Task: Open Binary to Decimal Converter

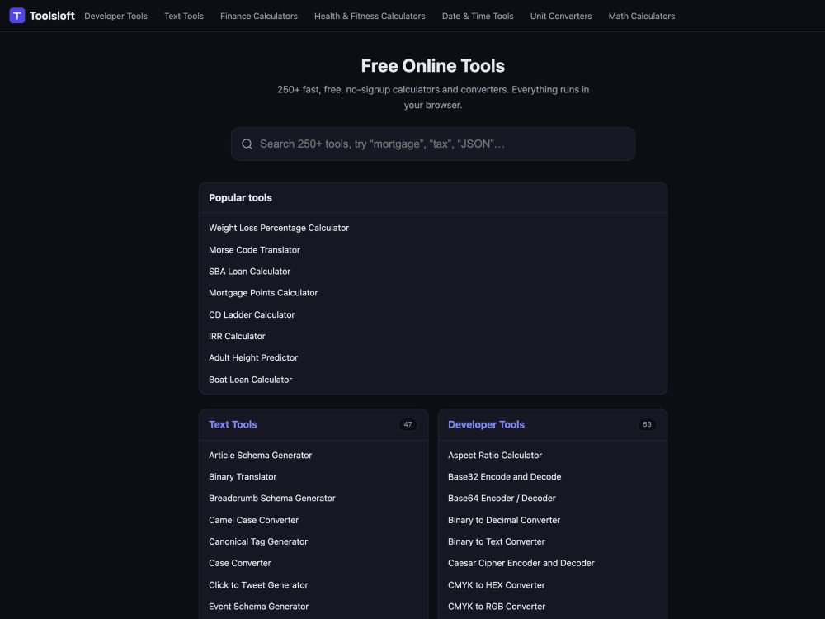Action: (x=504, y=520)
